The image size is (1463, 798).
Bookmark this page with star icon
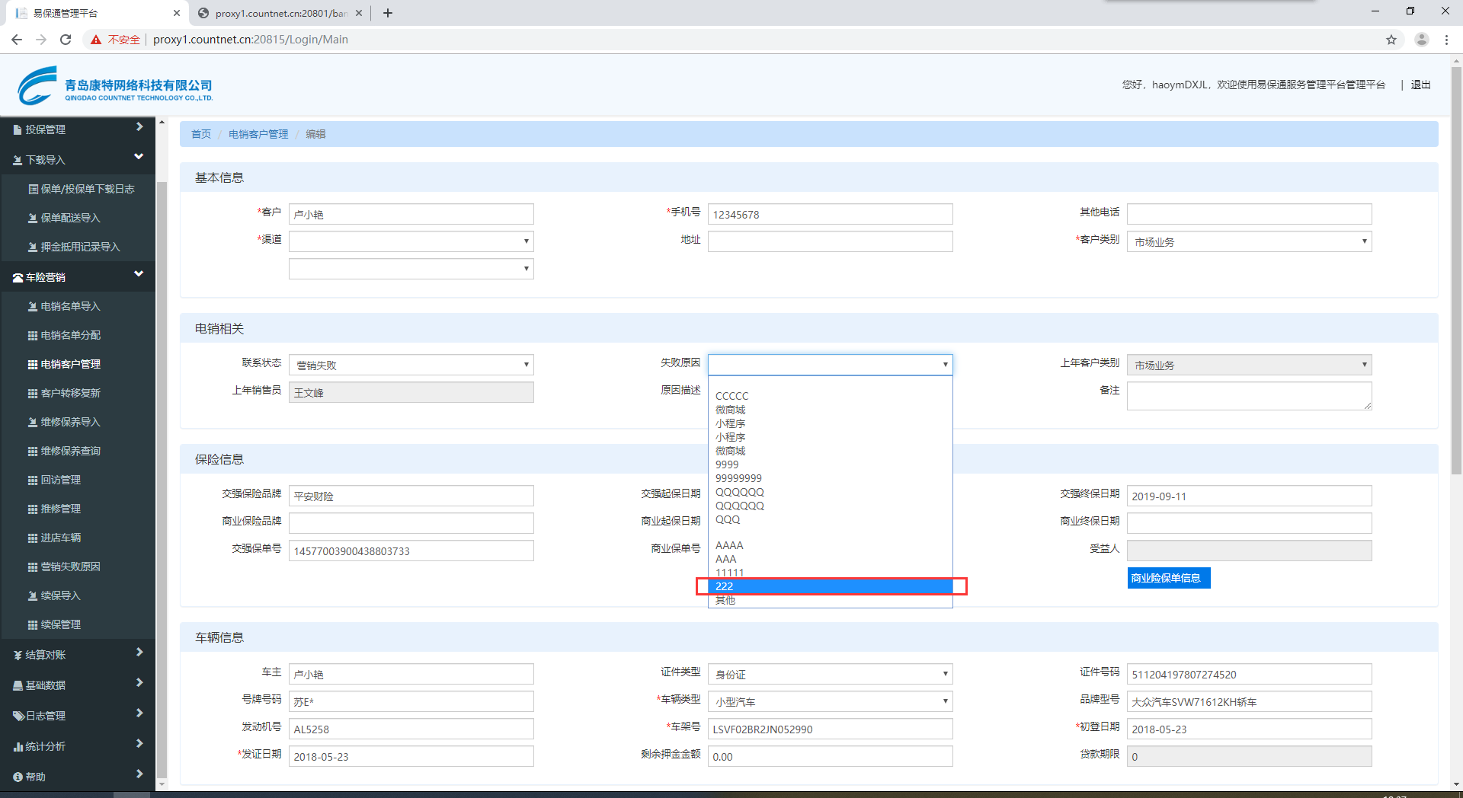[1391, 40]
